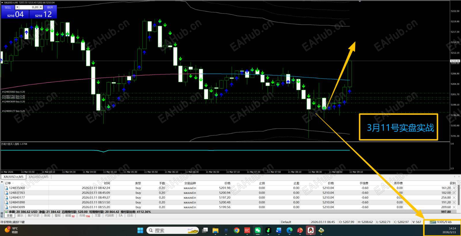The width and height of the screenshot is (461, 236).
Task: Open the Word icon in the taskbar
Action: pyautogui.click(x=279, y=230)
